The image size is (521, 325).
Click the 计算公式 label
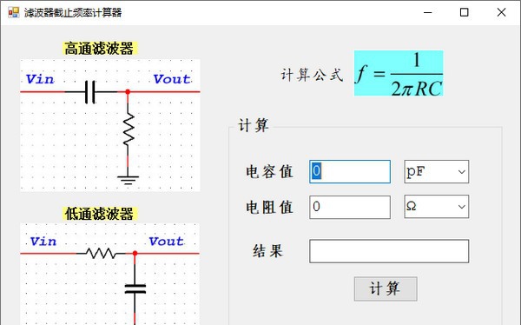pos(312,75)
